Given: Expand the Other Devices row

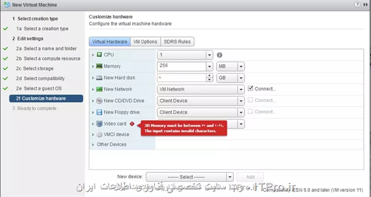Looking at the screenshot, I should 93,145.
